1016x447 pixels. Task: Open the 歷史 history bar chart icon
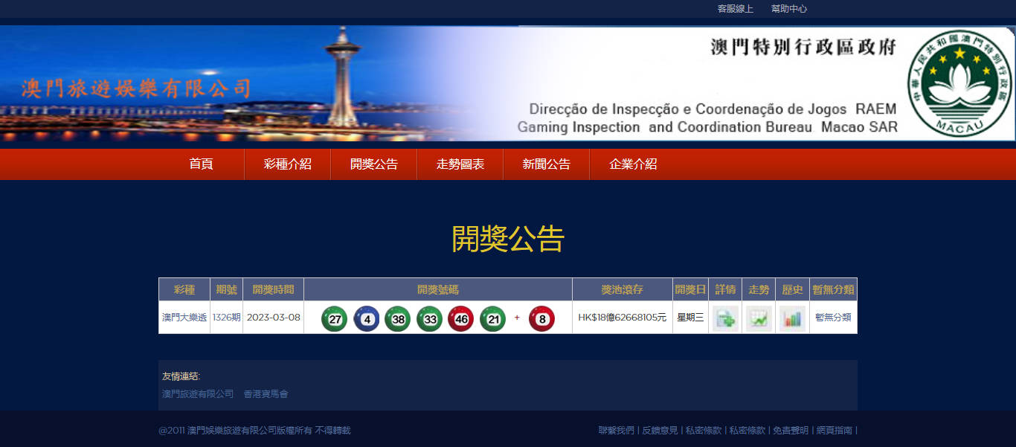tap(792, 318)
